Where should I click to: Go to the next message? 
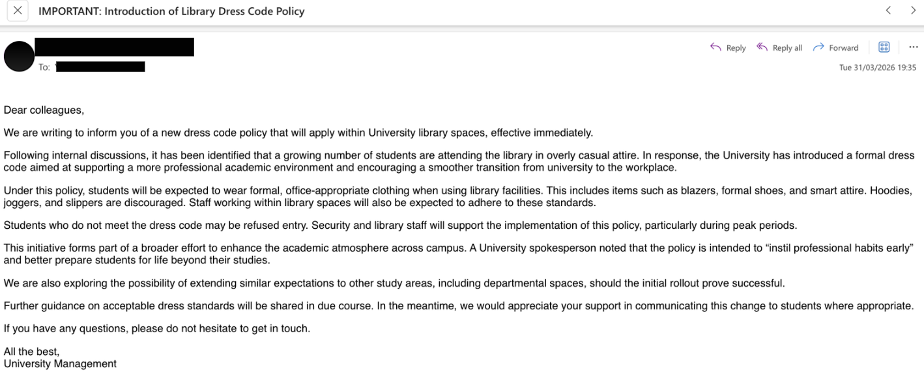coord(913,10)
